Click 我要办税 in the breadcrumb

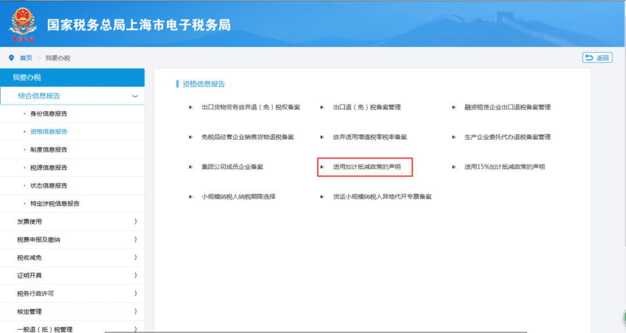(x=57, y=58)
